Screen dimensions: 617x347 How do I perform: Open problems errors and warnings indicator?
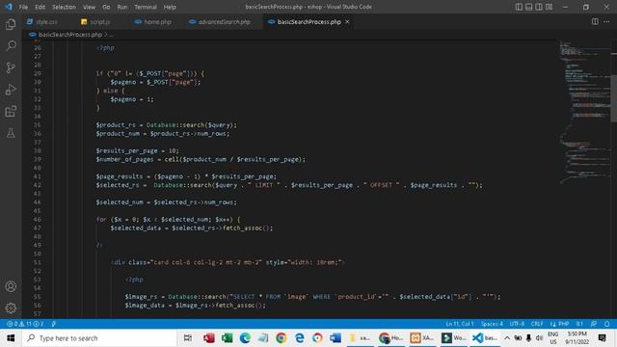25,324
